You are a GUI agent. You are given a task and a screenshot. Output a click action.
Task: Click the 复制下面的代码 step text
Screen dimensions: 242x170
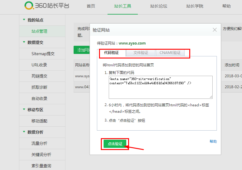tap(121, 72)
